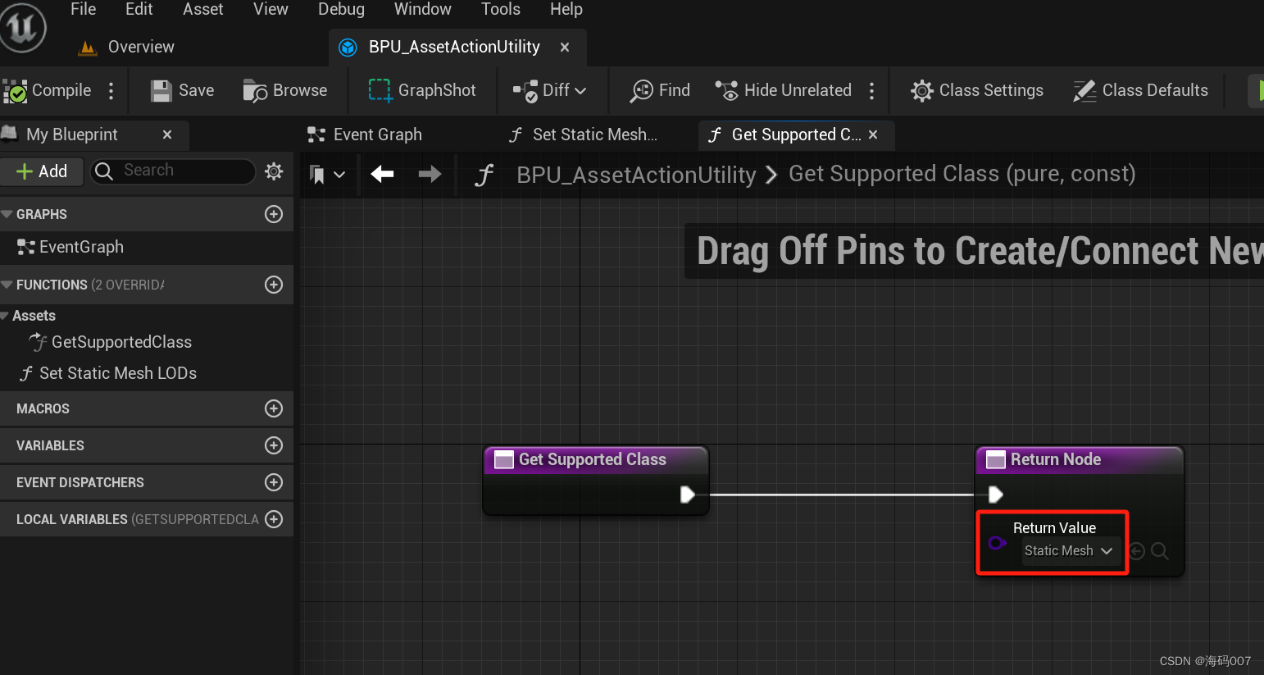Save the blueprint asset

coord(183,90)
